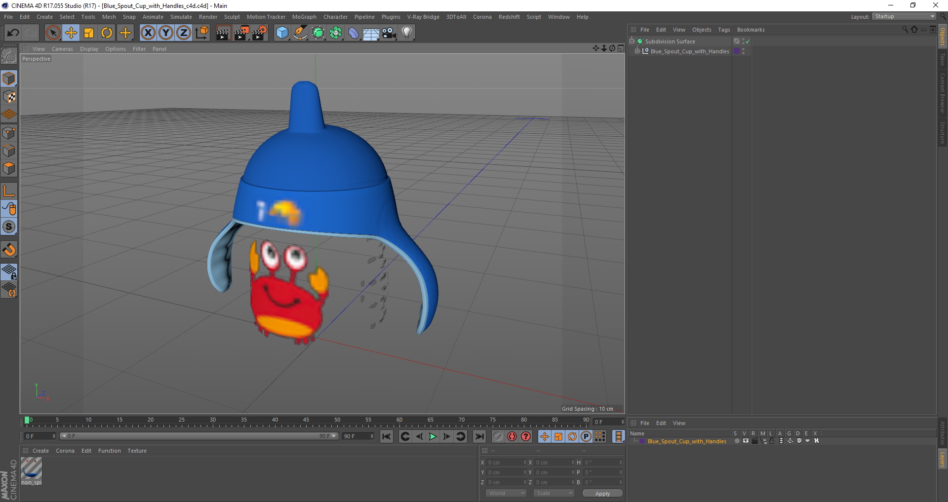Image resolution: width=948 pixels, height=502 pixels.
Task: Open the Spline Pen tool
Action: pos(300,33)
